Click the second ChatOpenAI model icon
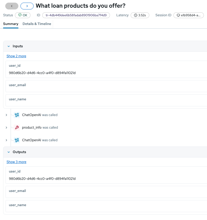The image size is (207, 220). tap(17, 140)
